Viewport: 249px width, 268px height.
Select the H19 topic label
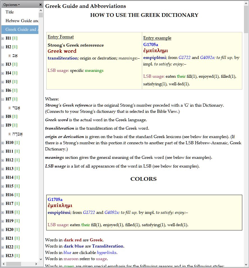pyautogui.click(x=10, y=221)
